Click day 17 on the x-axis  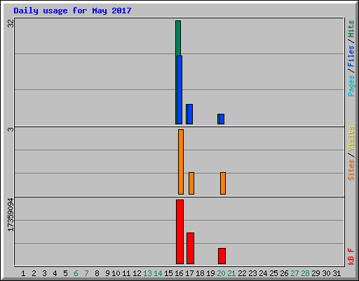pyautogui.click(x=189, y=273)
